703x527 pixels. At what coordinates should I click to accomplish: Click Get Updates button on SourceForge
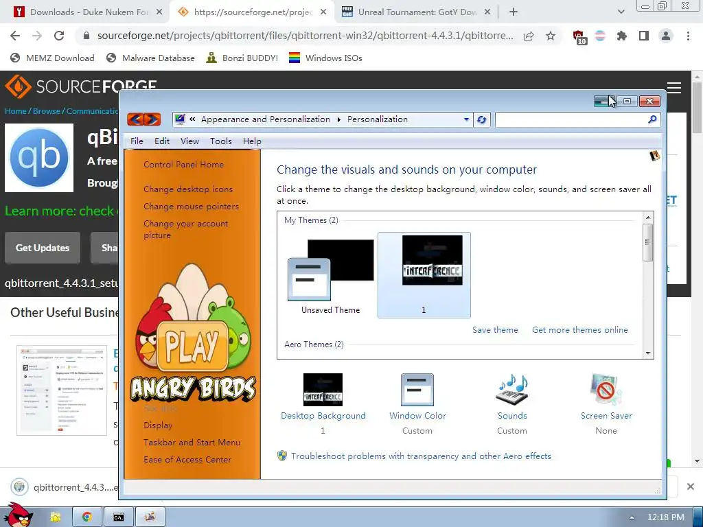point(43,248)
